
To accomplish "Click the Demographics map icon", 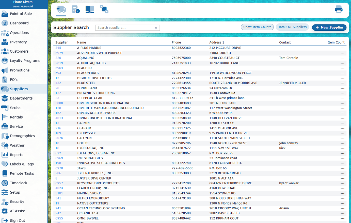I will (5, 136).
